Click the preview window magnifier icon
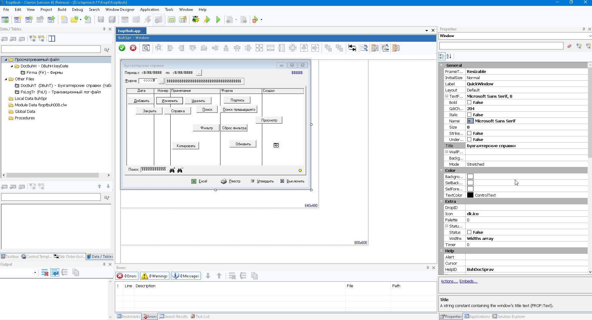Screen dimensions: 592x320 pos(146,48)
